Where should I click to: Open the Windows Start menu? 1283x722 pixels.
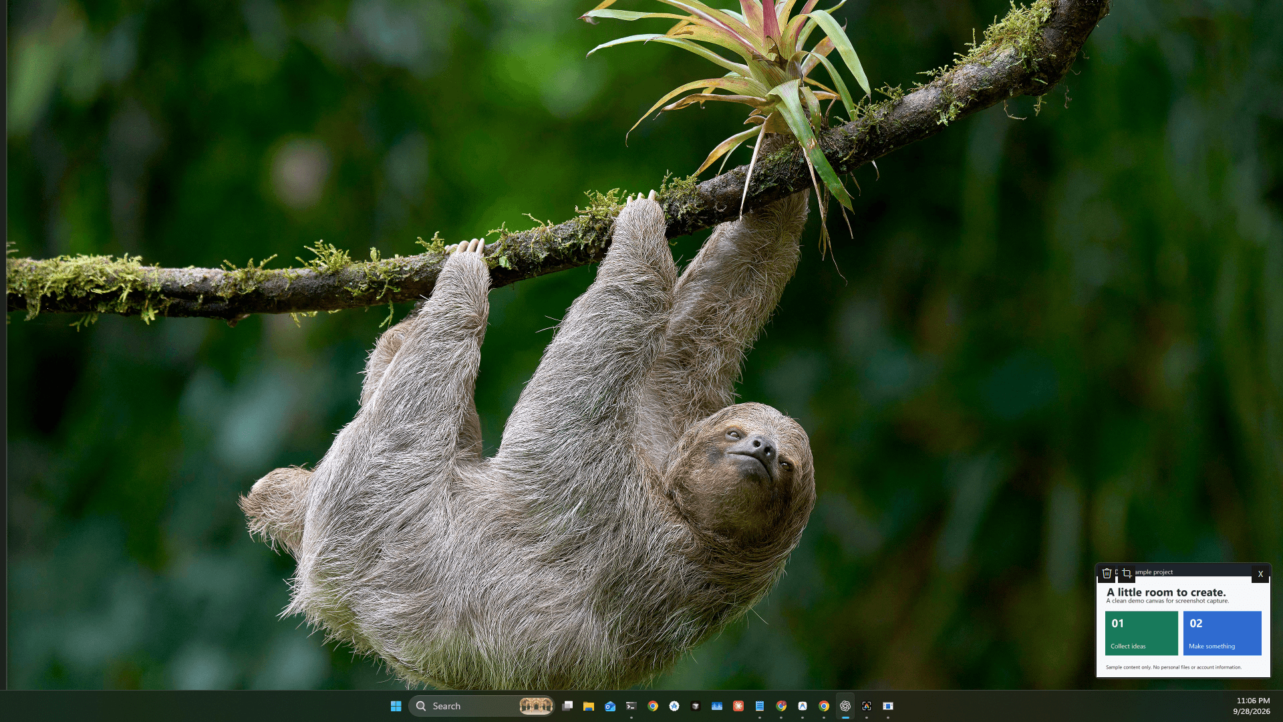[x=396, y=706]
